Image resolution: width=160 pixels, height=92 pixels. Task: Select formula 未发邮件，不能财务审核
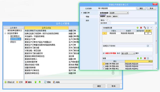click(34, 36)
